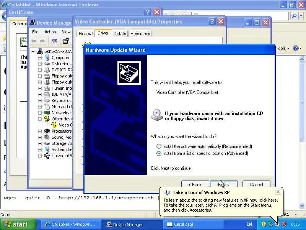Collapse the Other devices node
Viewport: 306px width, 230px height.
point(40,119)
